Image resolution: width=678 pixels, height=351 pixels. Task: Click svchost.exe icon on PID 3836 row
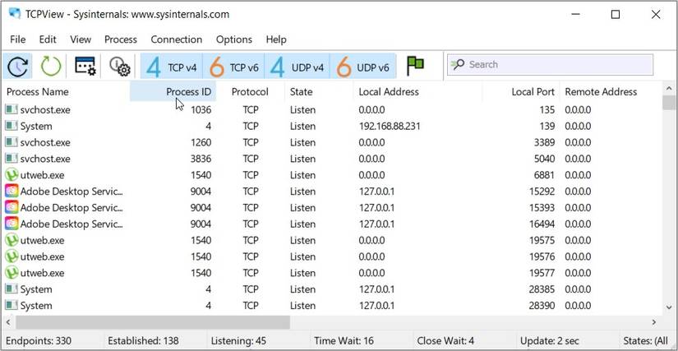[x=12, y=159]
